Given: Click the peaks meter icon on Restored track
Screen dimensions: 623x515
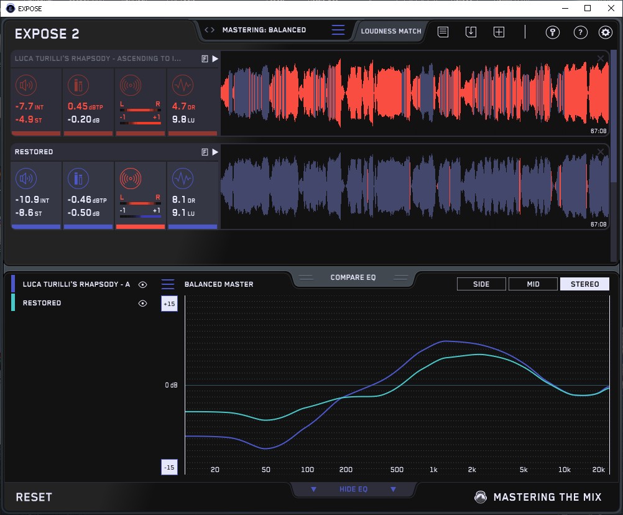Looking at the screenshot, I should coord(78,179).
